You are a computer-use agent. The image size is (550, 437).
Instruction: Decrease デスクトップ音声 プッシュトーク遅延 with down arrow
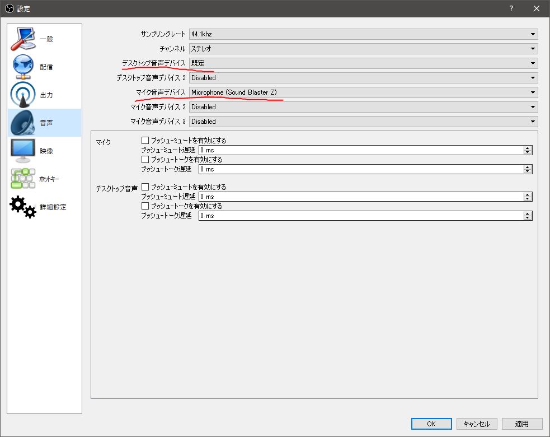pos(528,218)
